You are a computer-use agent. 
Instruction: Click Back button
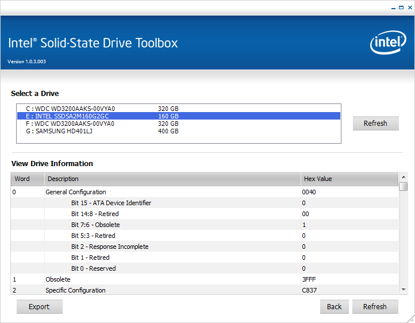[335, 306]
